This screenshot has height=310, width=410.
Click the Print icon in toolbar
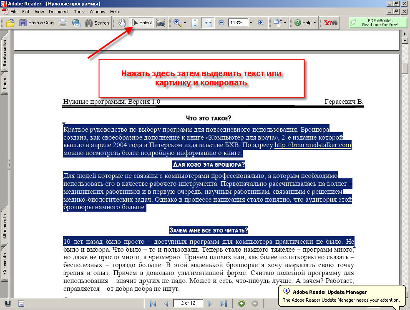(x=63, y=23)
